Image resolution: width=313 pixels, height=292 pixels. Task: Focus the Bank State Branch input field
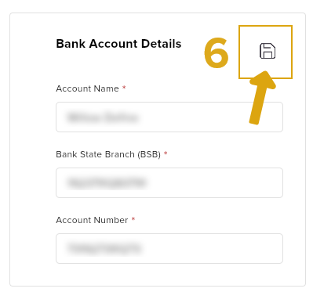click(x=169, y=182)
